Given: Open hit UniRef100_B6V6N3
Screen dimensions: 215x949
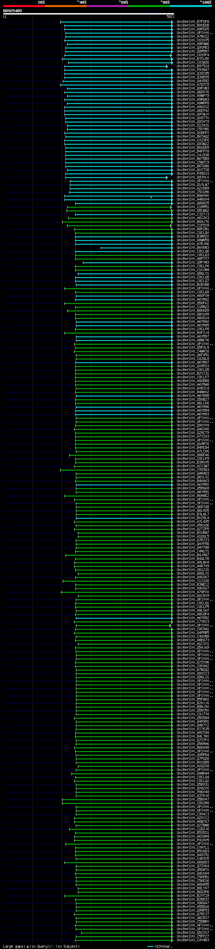Looking at the screenshot, I should click(192, 248).
